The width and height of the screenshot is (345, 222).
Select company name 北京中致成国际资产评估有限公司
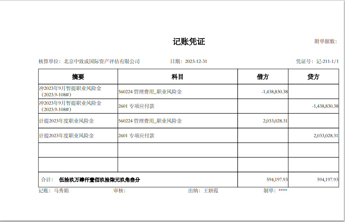101,61
